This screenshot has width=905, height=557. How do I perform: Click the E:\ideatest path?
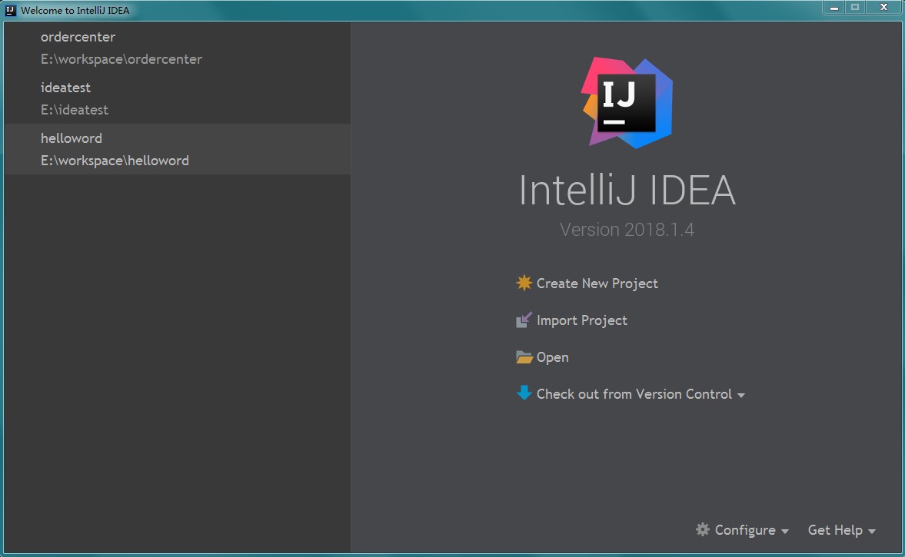pyautogui.click(x=74, y=110)
